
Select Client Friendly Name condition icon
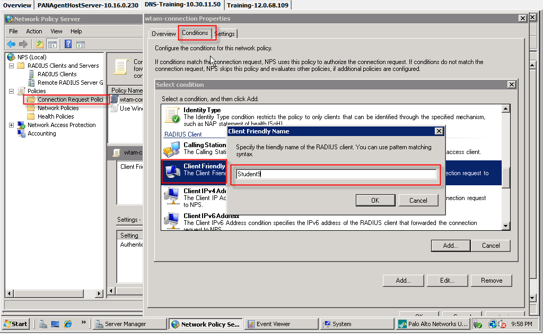coord(172,170)
